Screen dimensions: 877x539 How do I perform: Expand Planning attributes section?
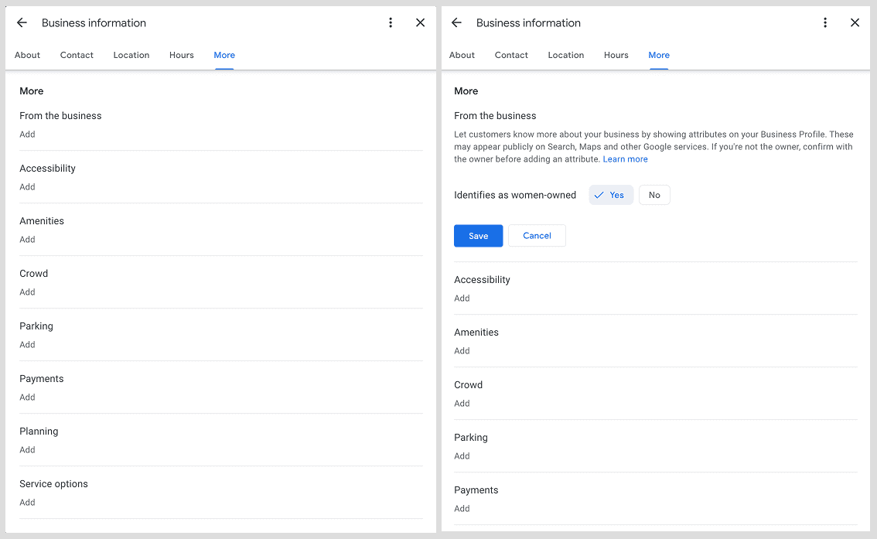point(28,449)
